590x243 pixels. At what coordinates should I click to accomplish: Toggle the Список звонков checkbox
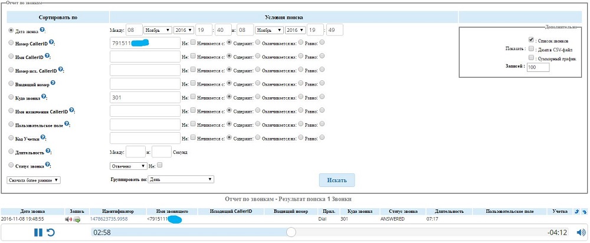tap(531, 40)
